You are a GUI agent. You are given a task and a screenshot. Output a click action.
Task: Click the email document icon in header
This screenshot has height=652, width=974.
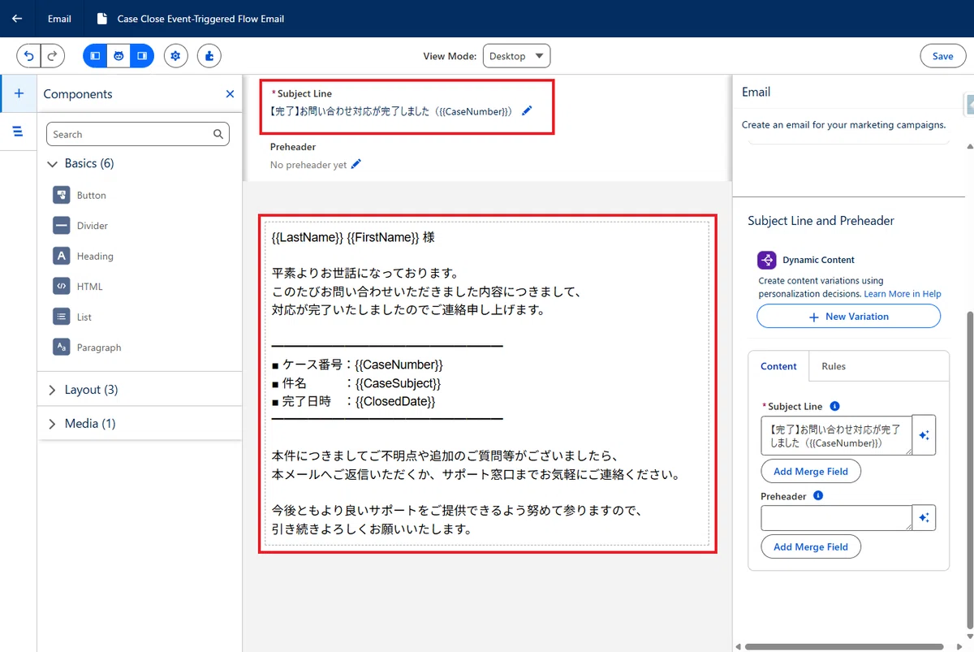[101, 19]
